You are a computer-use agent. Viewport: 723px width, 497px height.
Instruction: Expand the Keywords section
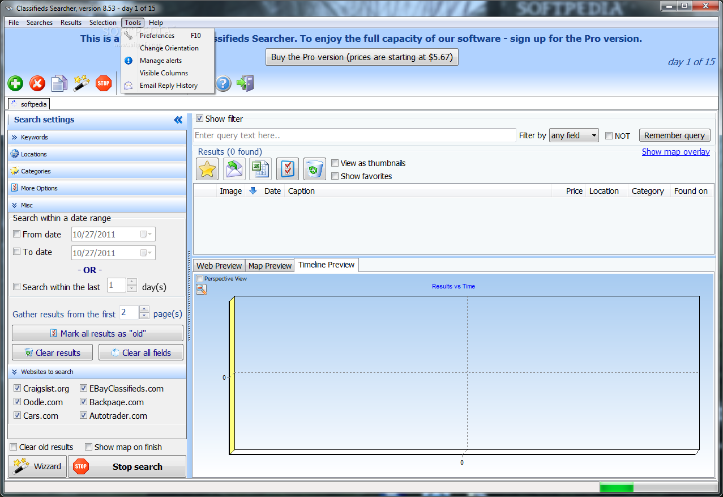[x=97, y=137]
